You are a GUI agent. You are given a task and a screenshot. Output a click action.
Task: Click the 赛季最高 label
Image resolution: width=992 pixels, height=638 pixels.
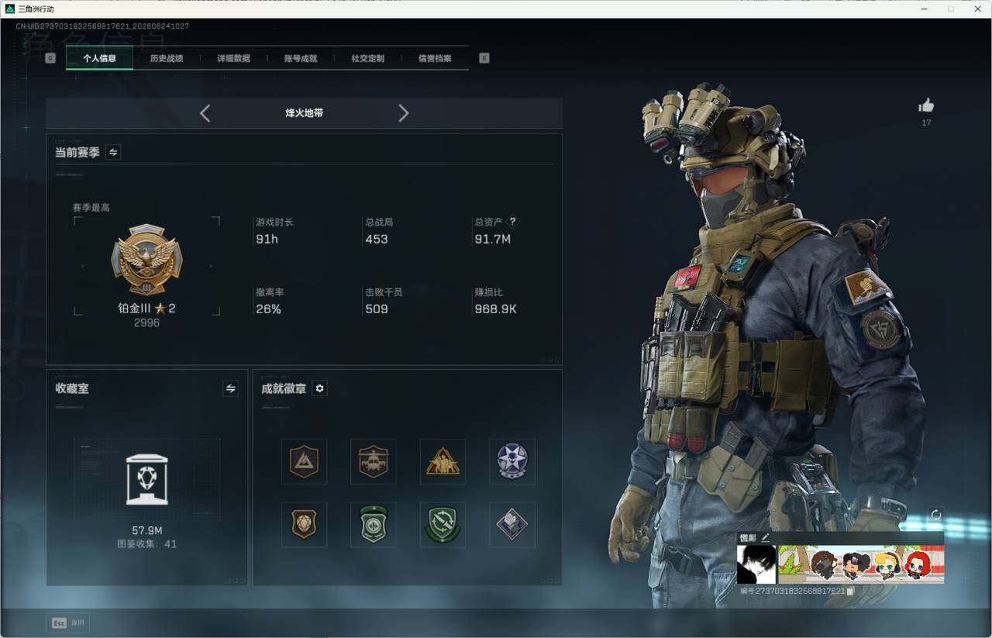(x=91, y=208)
